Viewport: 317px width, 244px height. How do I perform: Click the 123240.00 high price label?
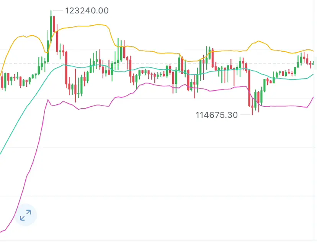click(x=87, y=11)
